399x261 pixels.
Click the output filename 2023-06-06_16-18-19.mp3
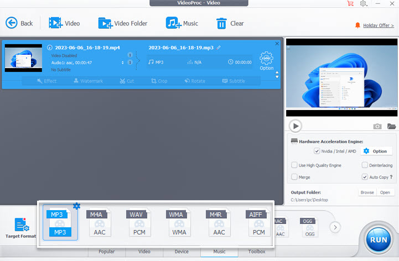(x=181, y=48)
